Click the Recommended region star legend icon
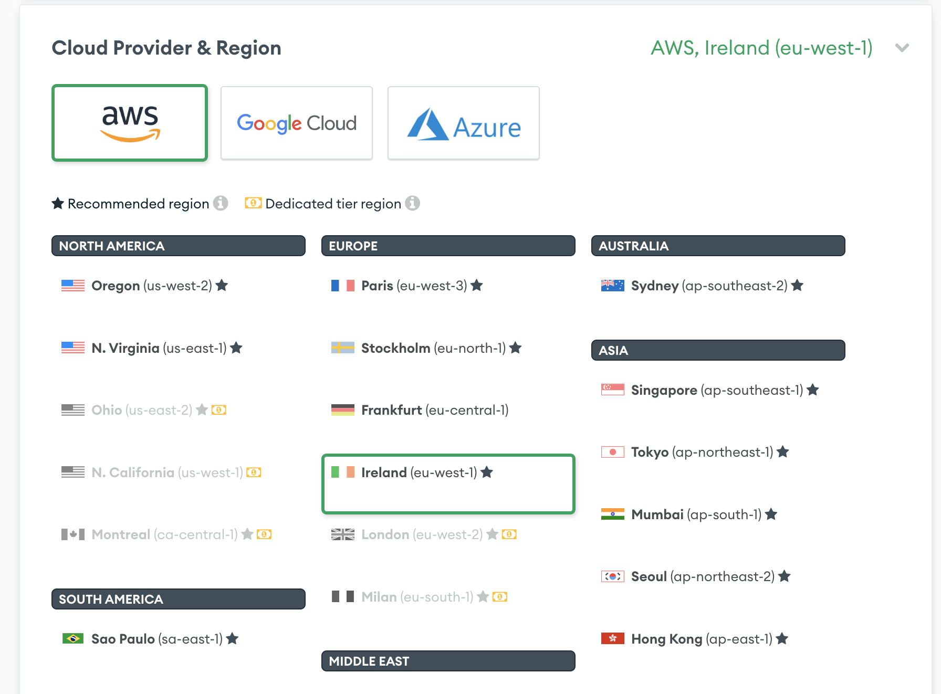 58,203
